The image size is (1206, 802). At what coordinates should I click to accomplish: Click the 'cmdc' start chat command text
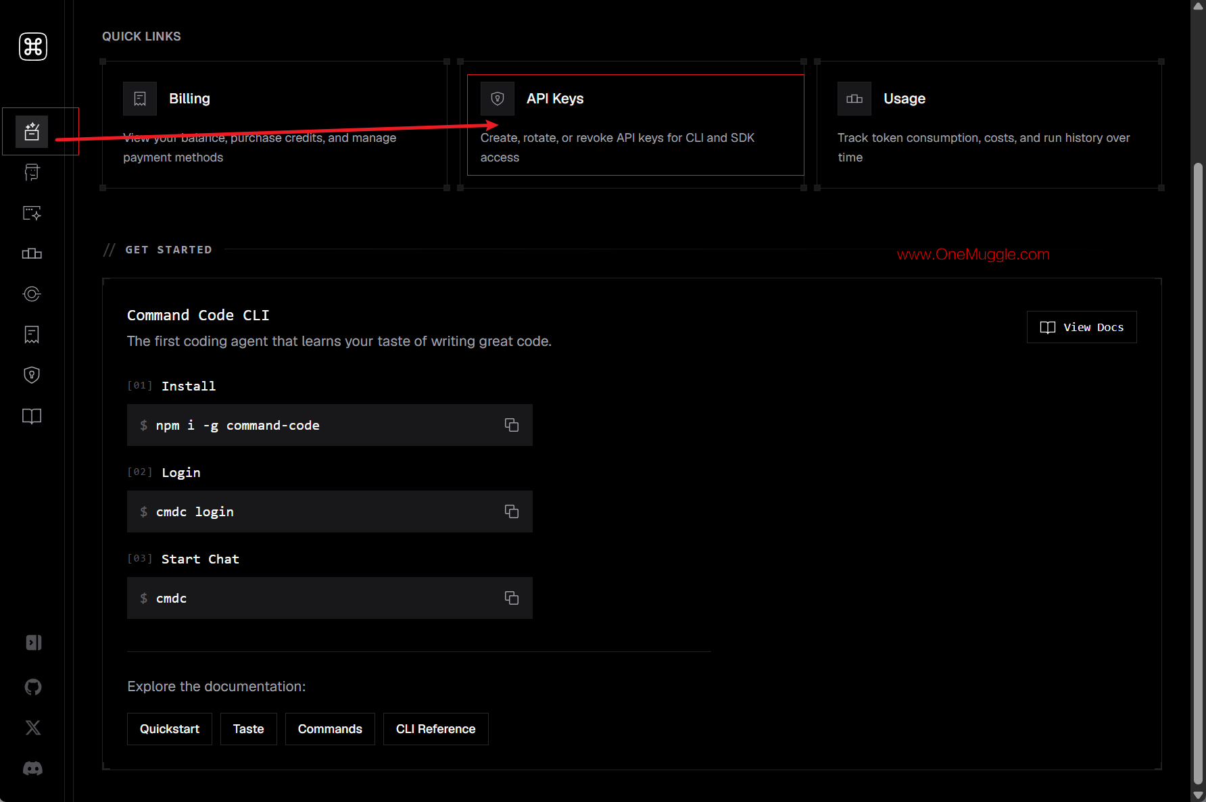(x=171, y=598)
